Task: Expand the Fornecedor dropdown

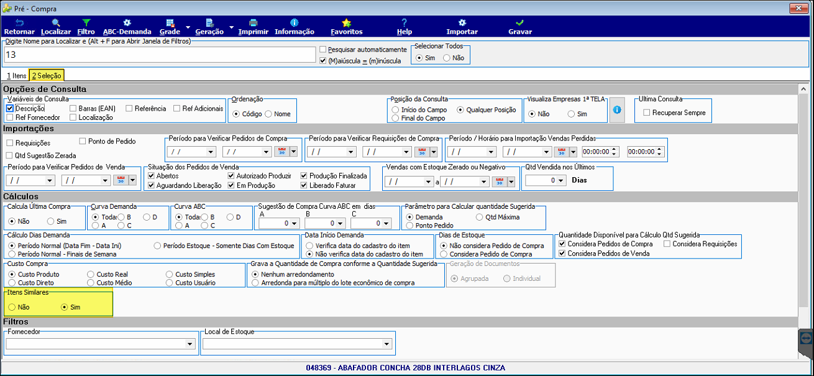Action: pyautogui.click(x=190, y=344)
